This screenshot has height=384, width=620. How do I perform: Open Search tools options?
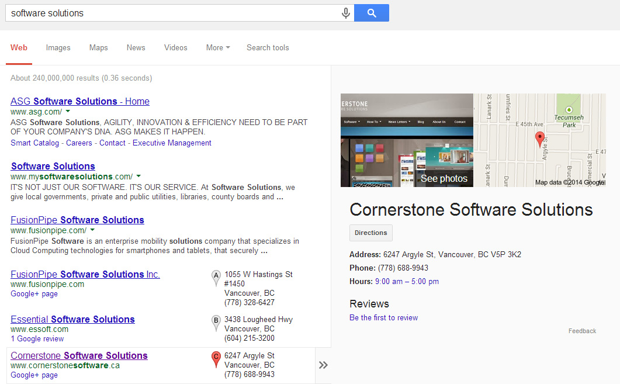click(x=268, y=47)
